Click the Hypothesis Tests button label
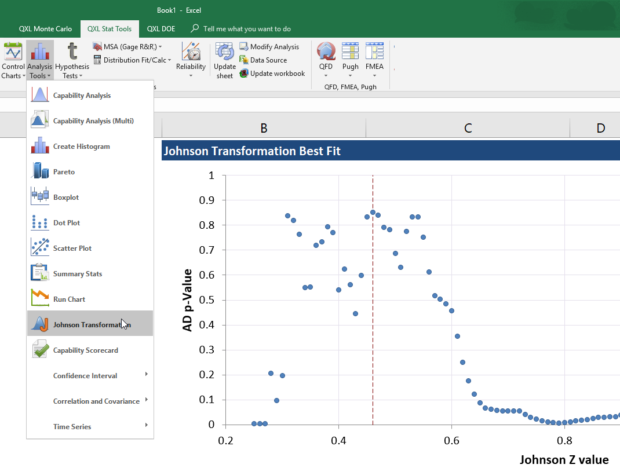This screenshot has height=468, width=620. (72, 71)
